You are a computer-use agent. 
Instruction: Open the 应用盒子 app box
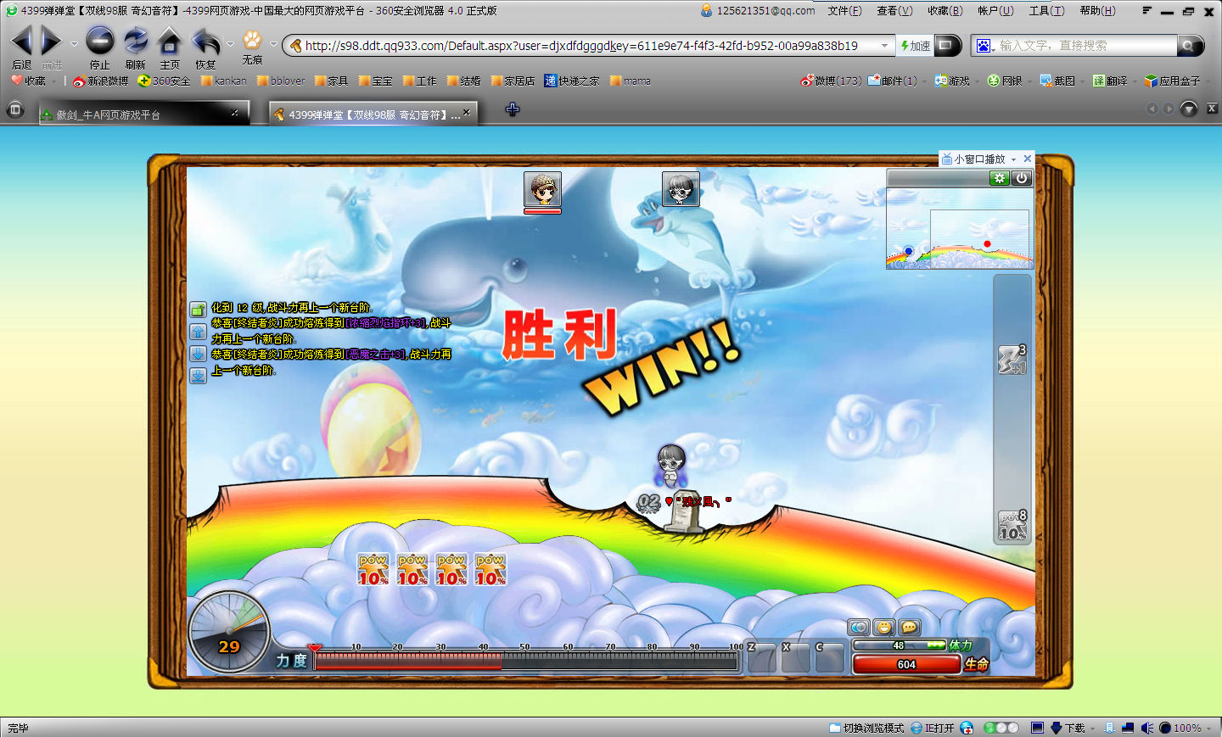[x=1172, y=81]
